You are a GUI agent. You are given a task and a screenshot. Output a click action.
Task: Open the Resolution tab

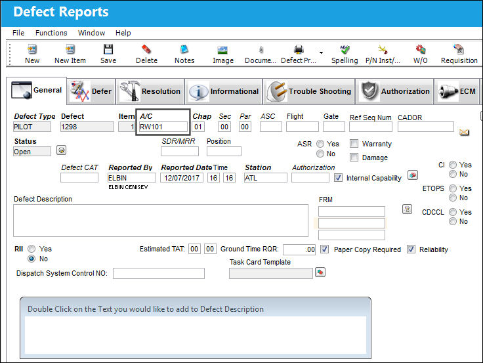pyautogui.click(x=150, y=91)
